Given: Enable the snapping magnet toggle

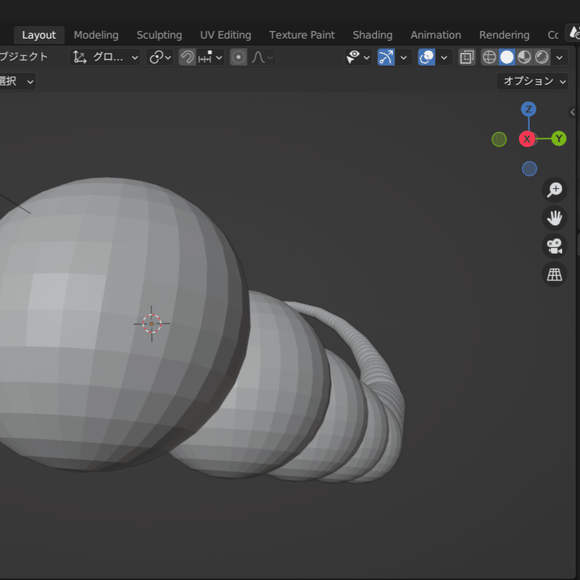Looking at the screenshot, I should coord(187,57).
